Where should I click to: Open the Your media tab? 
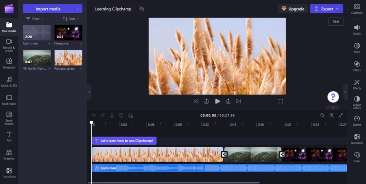pyautogui.click(x=9, y=27)
